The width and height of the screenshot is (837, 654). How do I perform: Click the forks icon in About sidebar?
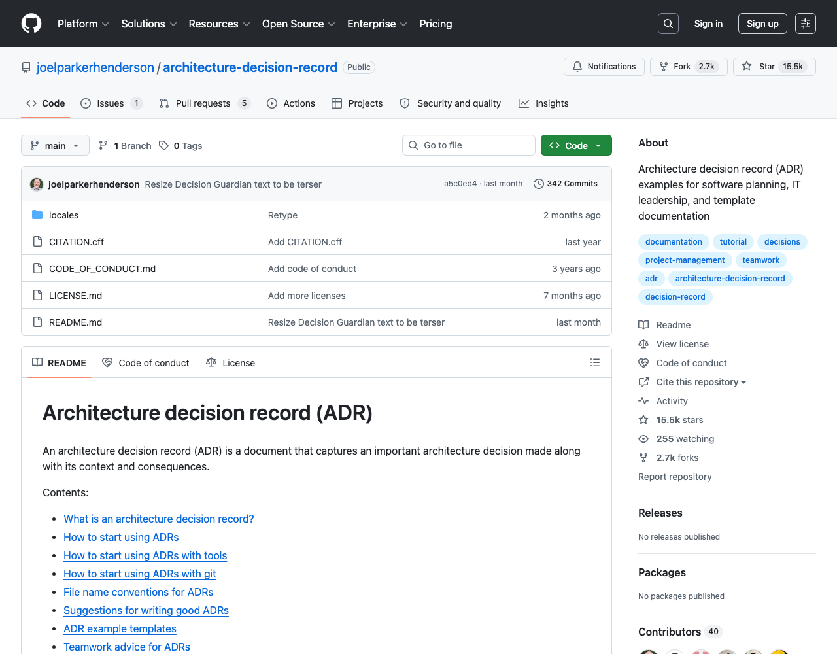(643, 458)
